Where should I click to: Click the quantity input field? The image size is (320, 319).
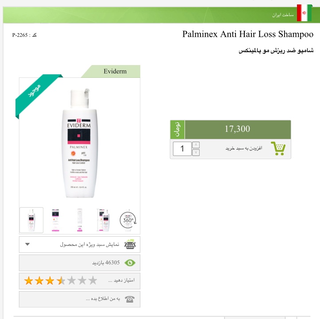click(182, 149)
